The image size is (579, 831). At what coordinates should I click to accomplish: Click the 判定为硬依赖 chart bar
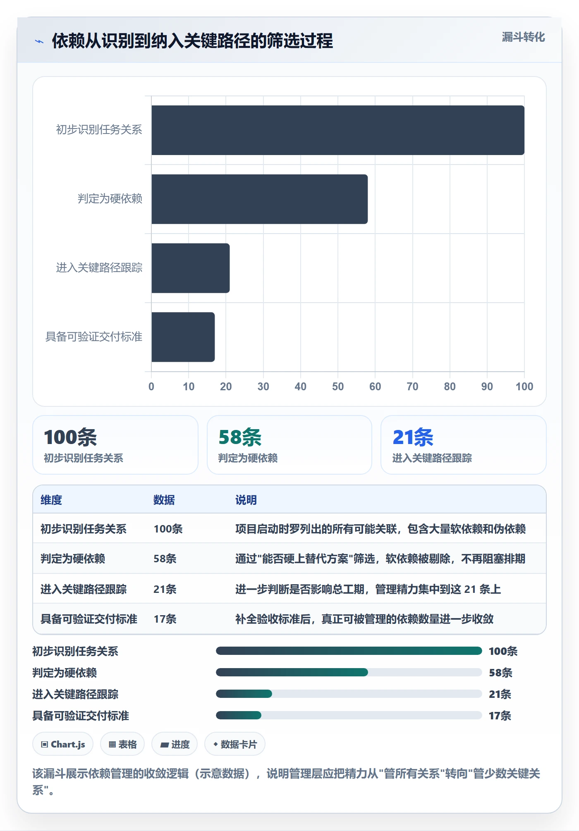tap(260, 199)
